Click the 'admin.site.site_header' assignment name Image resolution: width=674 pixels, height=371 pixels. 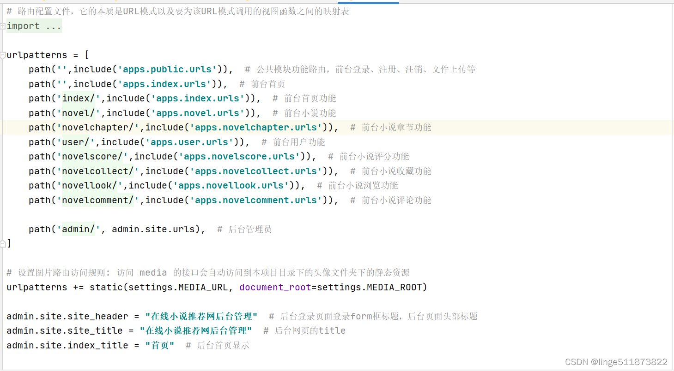[x=67, y=316]
